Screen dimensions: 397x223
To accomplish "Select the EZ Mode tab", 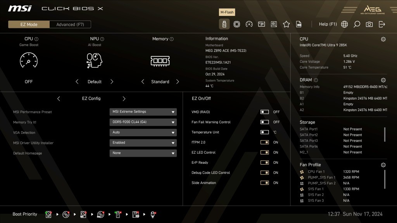I will pyautogui.click(x=28, y=24).
